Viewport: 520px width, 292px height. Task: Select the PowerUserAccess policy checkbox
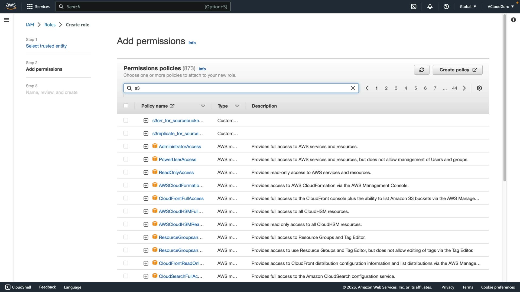pos(126,159)
